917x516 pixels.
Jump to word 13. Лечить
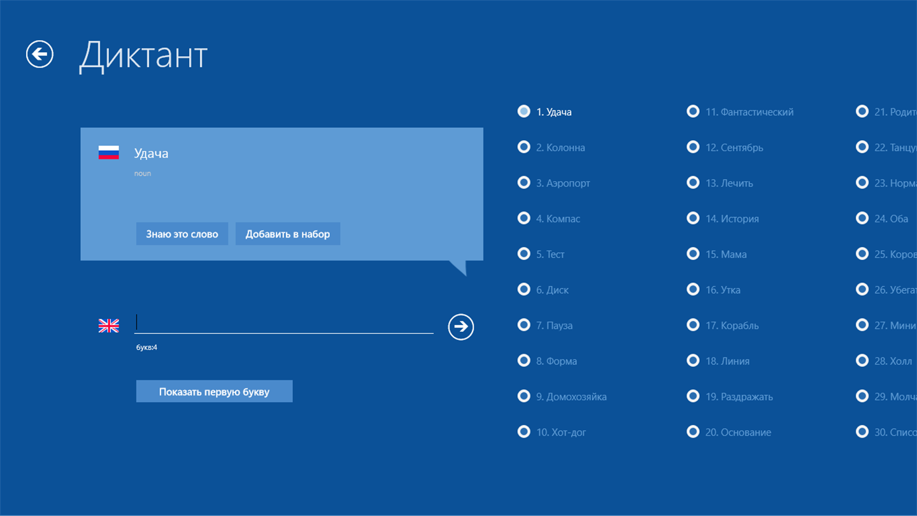(720, 183)
